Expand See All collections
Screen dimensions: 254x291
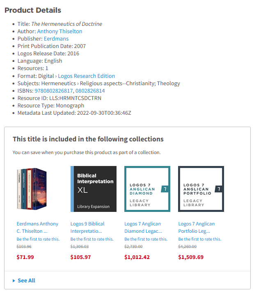coord(26,280)
